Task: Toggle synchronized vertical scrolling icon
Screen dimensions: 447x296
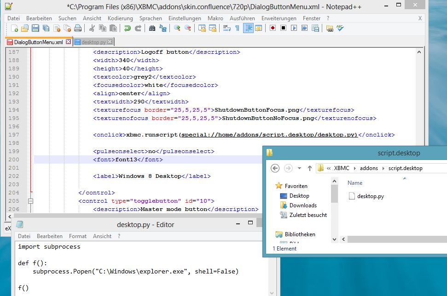Action: [x=202, y=28]
